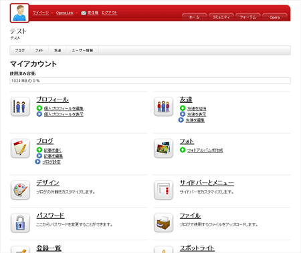Open the サイドバーとメニュー heading link

coord(207,183)
